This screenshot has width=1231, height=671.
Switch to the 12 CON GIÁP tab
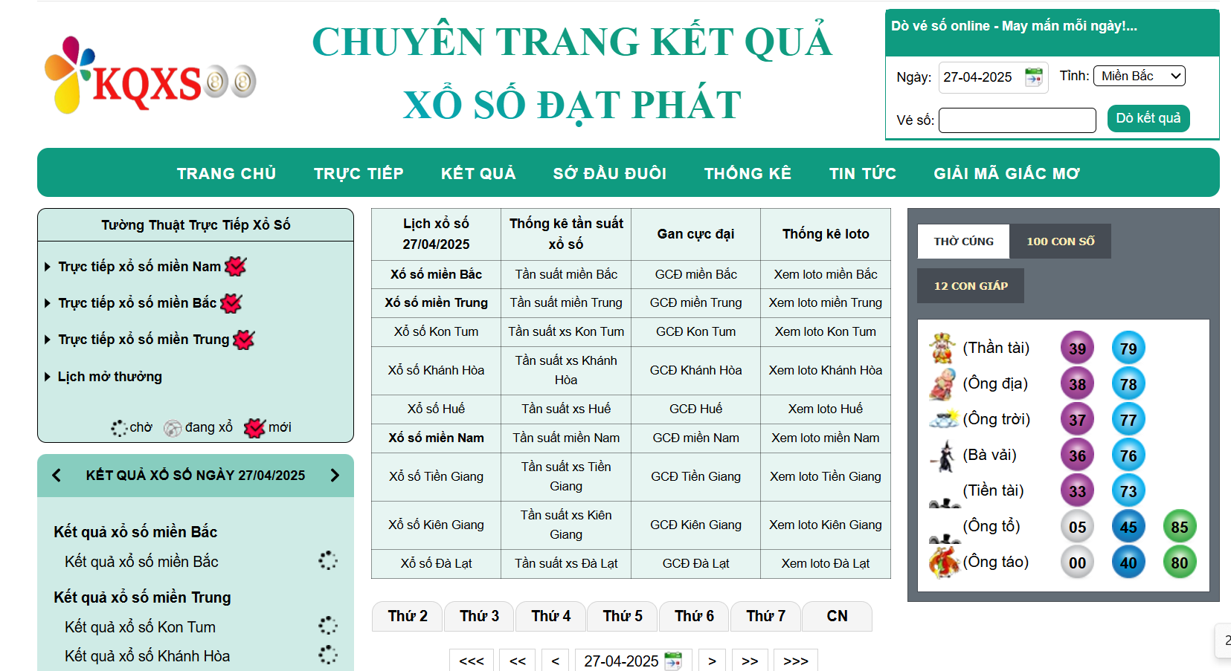click(971, 286)
